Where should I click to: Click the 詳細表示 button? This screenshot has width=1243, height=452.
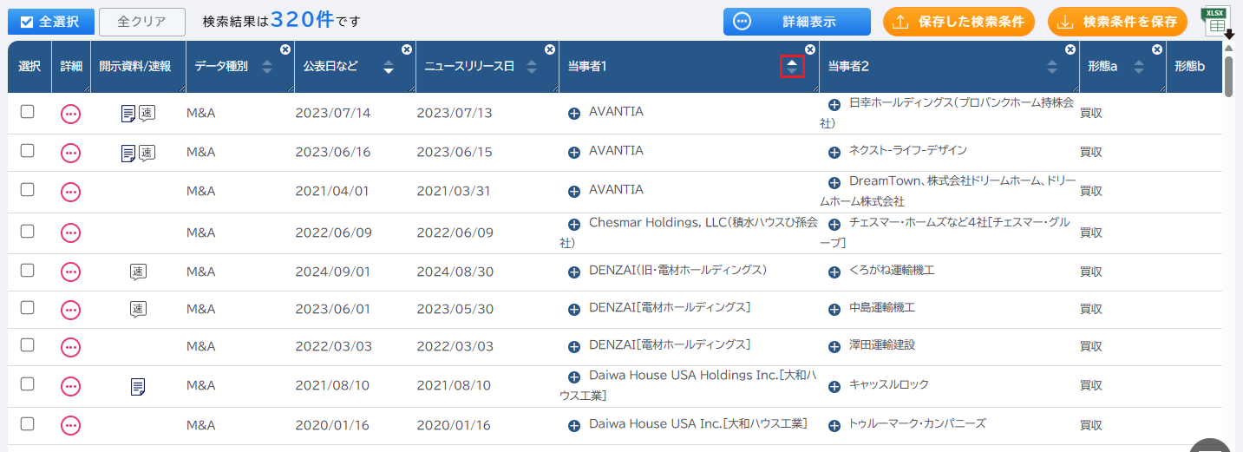pyautogui.click(x=797, y=22)
